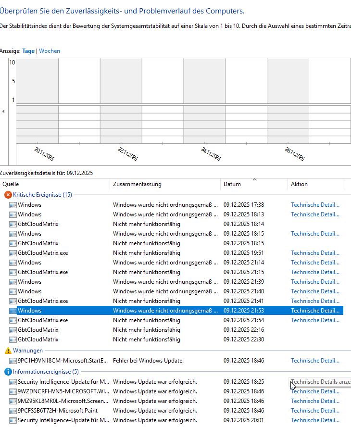This screenshot has height=427, width=351.
Task: Open Technische Details for Windows at 21:40
Action: [x=315, y=291]
